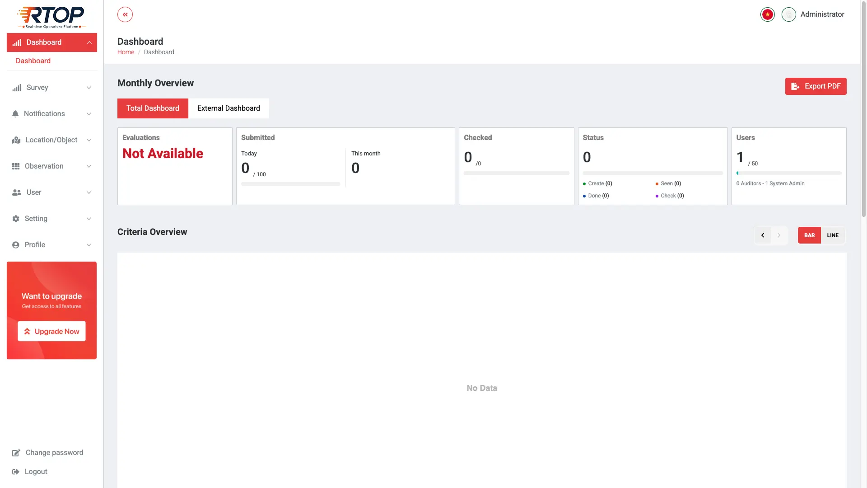Expand the User menu chevron

(x=89, y=192)
